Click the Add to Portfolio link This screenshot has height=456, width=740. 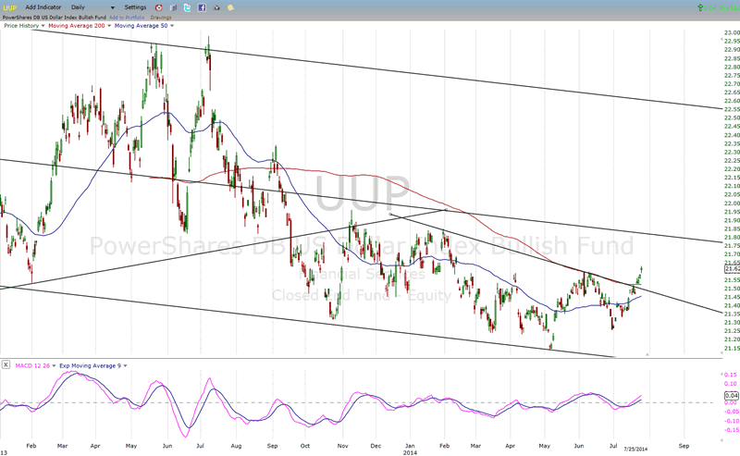point(127,18)
